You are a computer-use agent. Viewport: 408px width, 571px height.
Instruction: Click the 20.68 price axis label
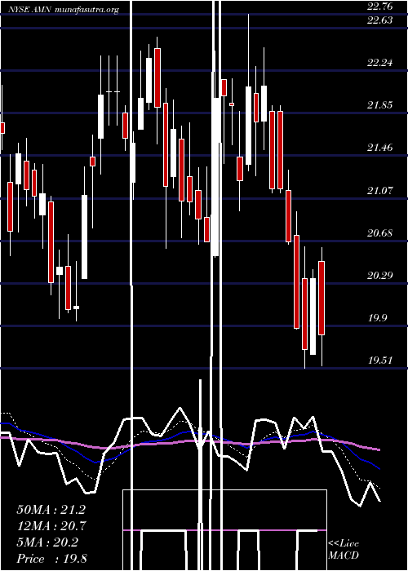tap(380, 233)
